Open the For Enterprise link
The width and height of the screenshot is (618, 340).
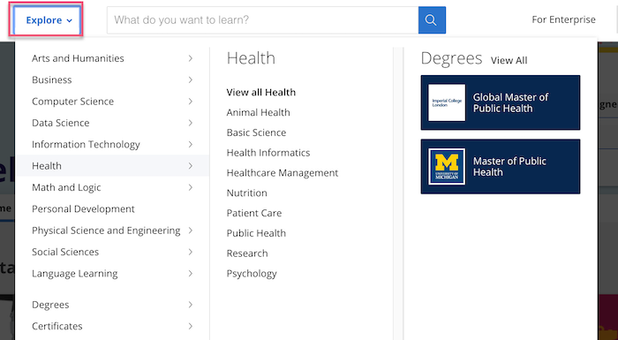[x=563, y=19]
